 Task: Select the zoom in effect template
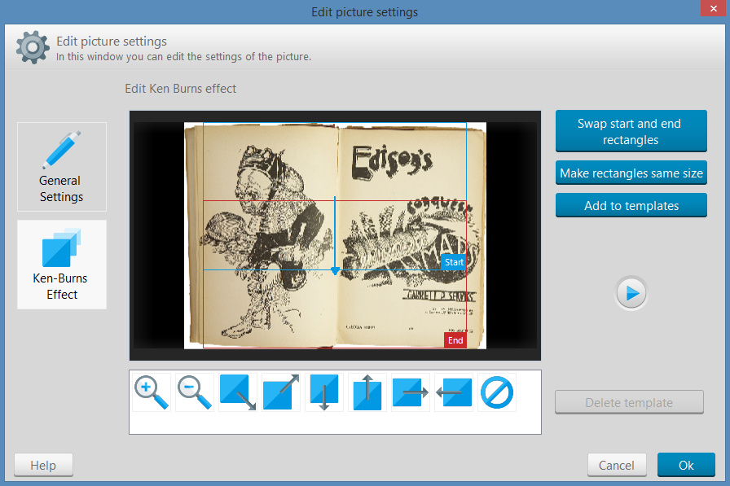click(x=152, y=392)
